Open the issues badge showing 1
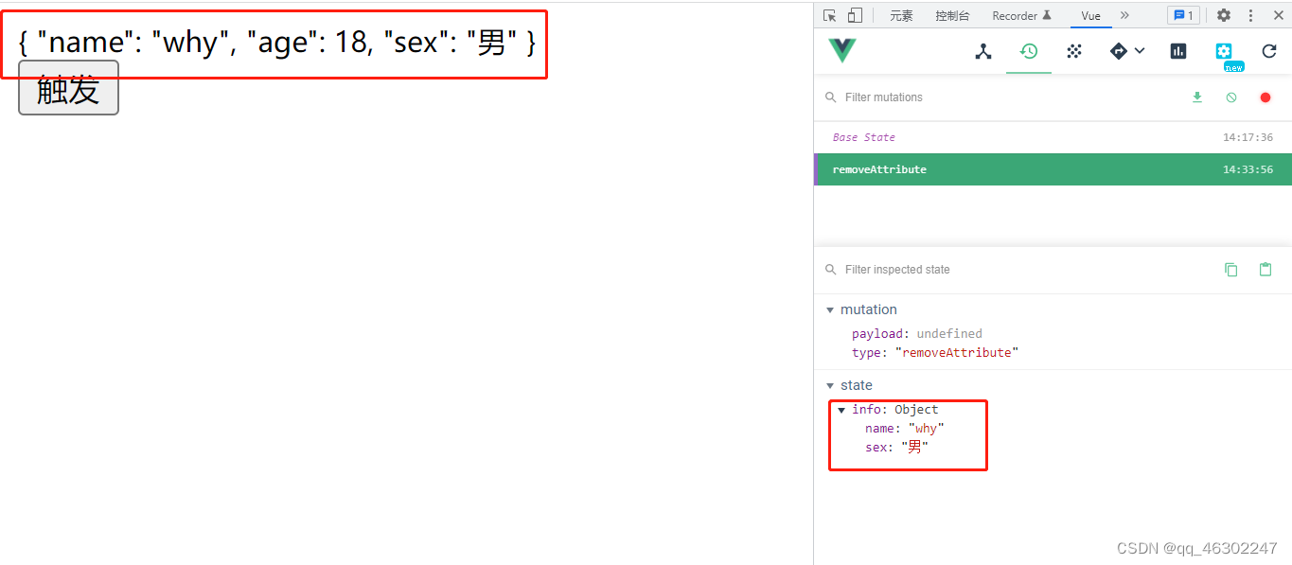1292x565 pixels. point(1183,15)
